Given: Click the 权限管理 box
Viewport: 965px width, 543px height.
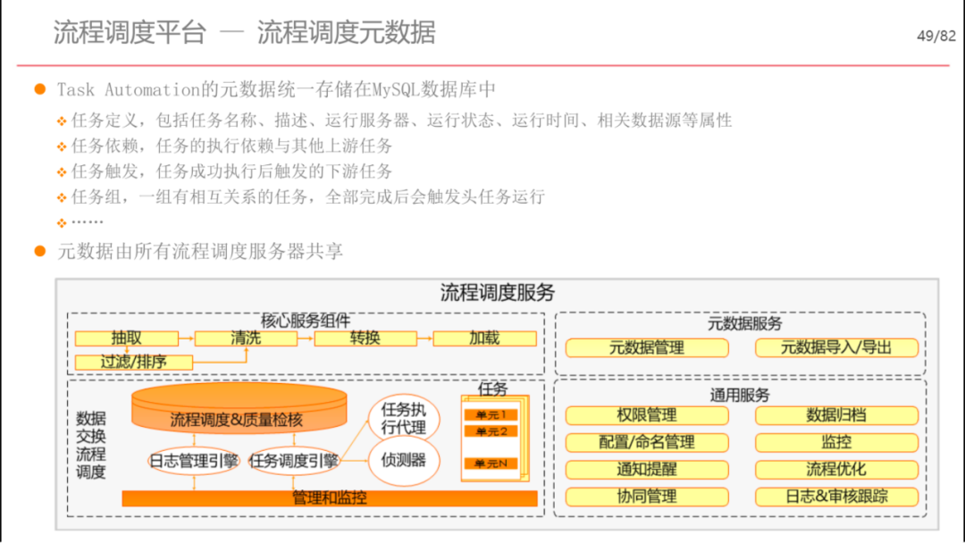Looking at the screenshot, I should coord(647,415).
